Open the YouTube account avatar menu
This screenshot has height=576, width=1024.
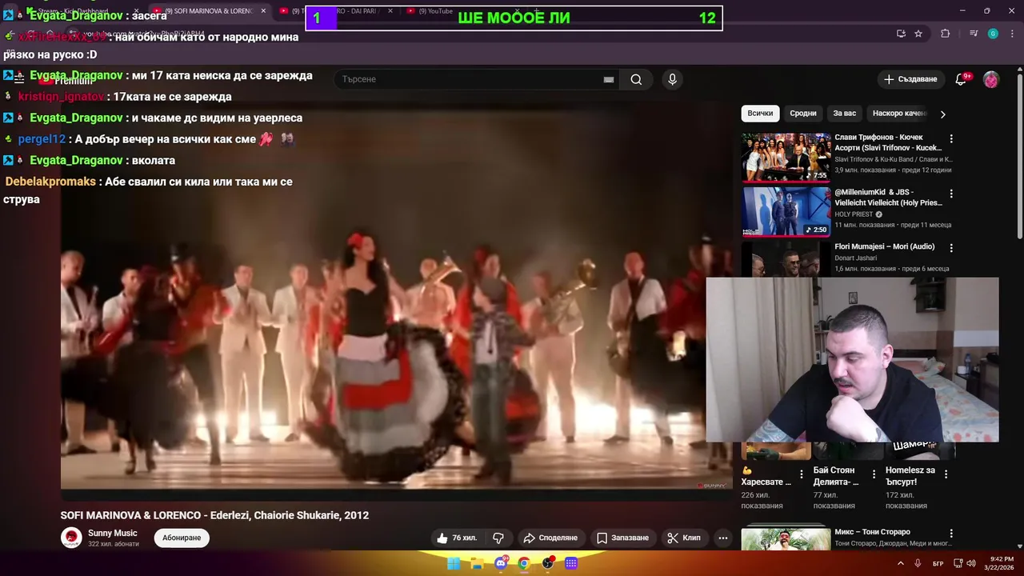pyautogui.click(x=991, y=79)
